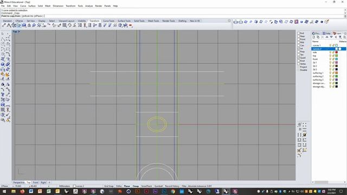Click the pink-purple icon in top-right toolbar

[297, 22]
